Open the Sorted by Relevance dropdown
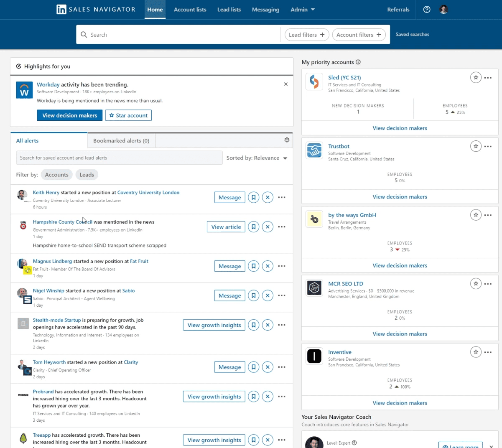 click(x=257, y=158)
